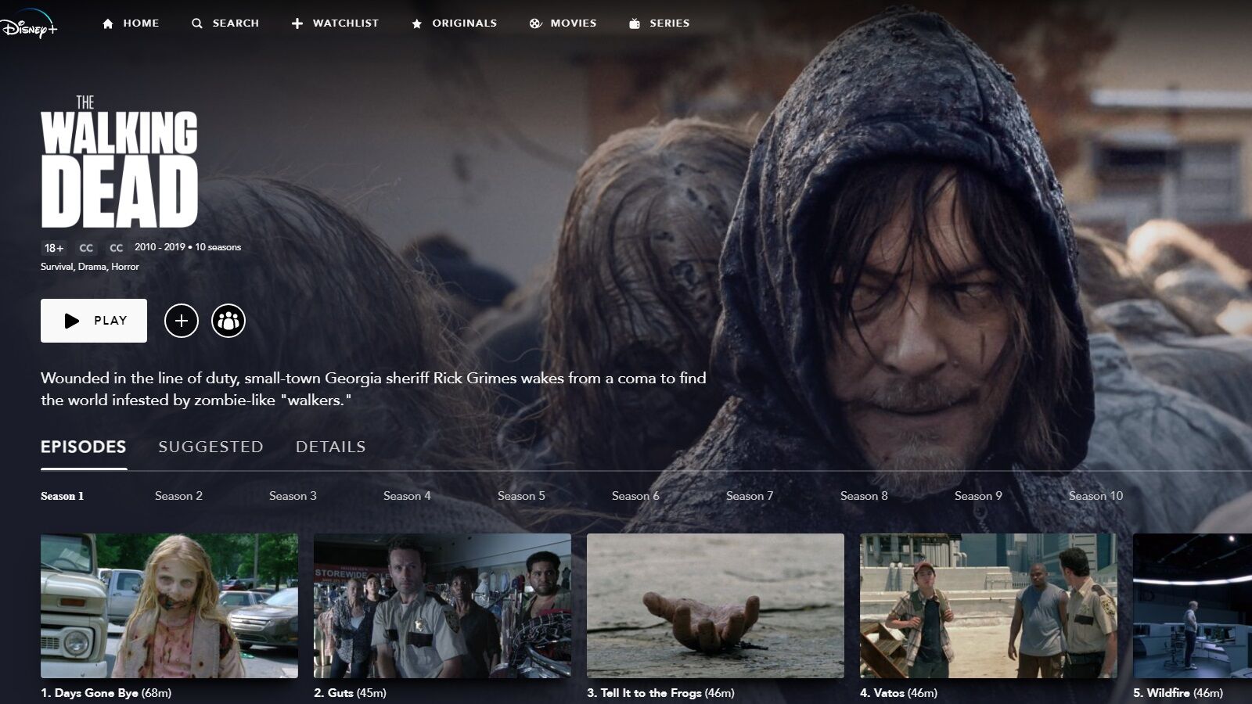Open Vatos episode thumbnail

coord(988,605)
